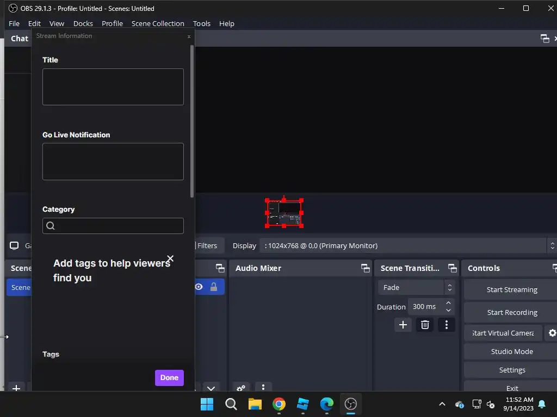Open the notification bell
The height and width of the screenshot is (417, 557).
(x=542, y=404)
